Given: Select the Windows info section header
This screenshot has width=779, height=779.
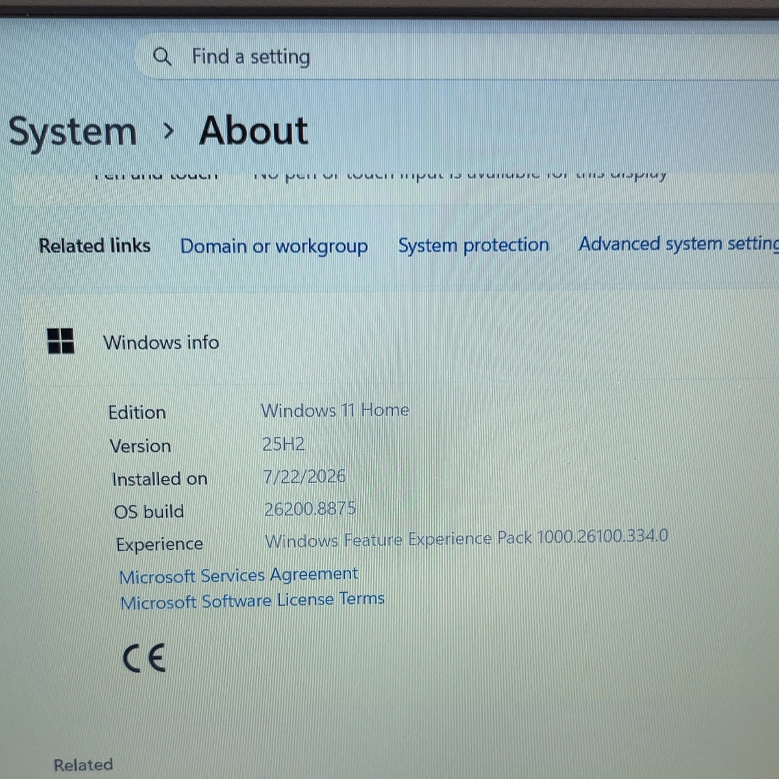Looking at the screenshot, I should pos(161,342).
